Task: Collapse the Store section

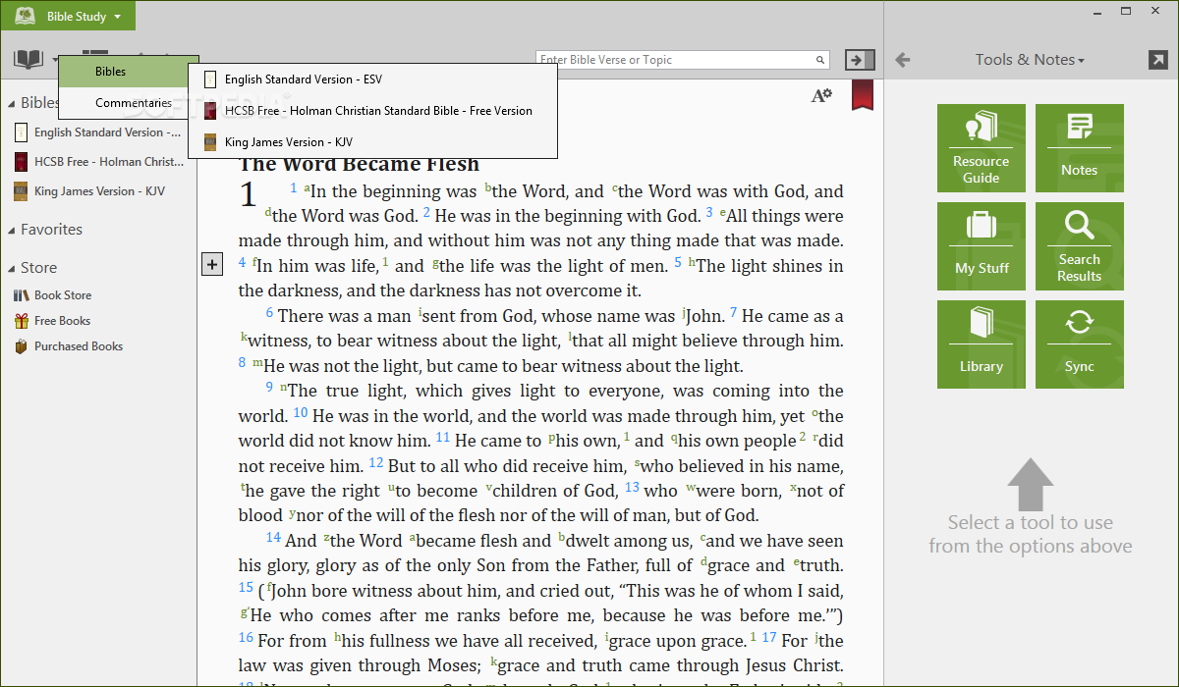Action: coord(12,268)
